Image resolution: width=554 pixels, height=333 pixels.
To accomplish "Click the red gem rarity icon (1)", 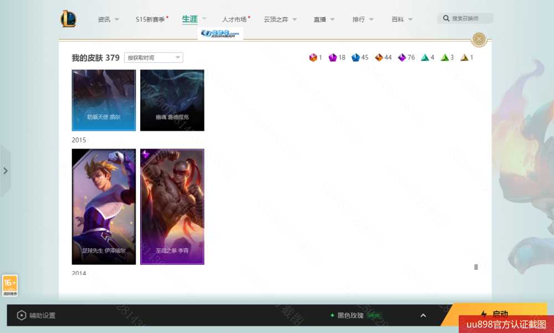I will pyautogui.click(x=312, y=57).
